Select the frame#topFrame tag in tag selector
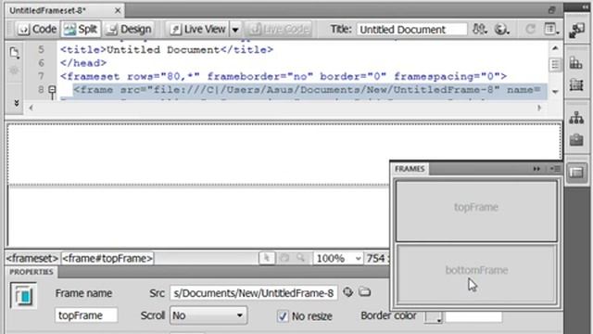 [107, 258]
